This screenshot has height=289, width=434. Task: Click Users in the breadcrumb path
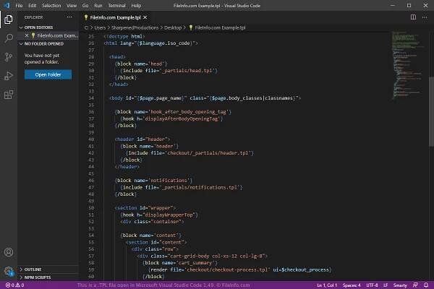[100, 27]
